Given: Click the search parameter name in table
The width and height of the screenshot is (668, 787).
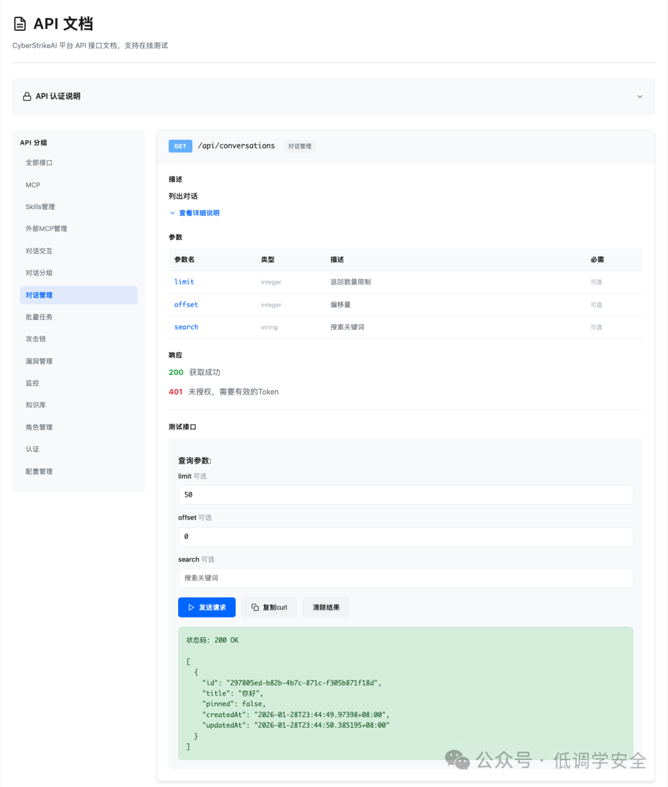Looking at the screenshot, I should [186, 327].
